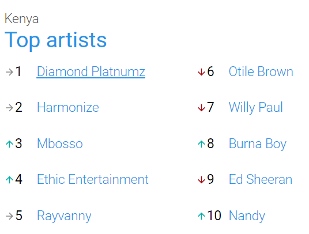Open Burna Boy artist page
The width and height of the screenshot is (309, 234).
[258, 144]
